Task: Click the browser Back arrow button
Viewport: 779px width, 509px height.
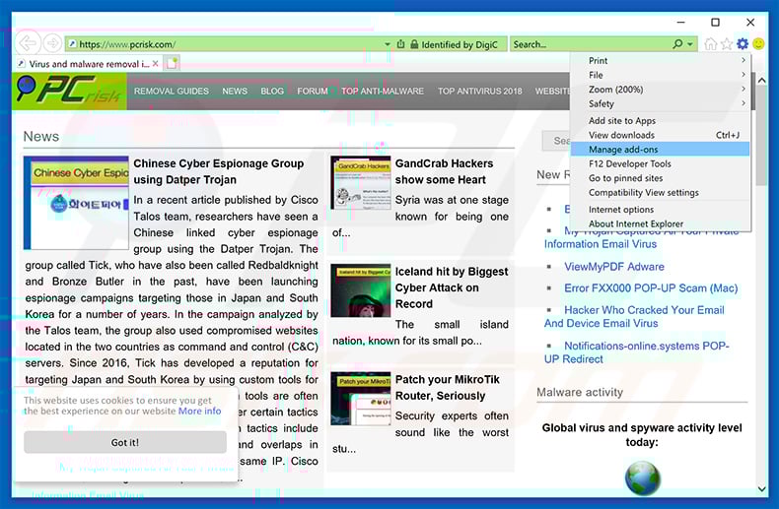Action: 27,43
